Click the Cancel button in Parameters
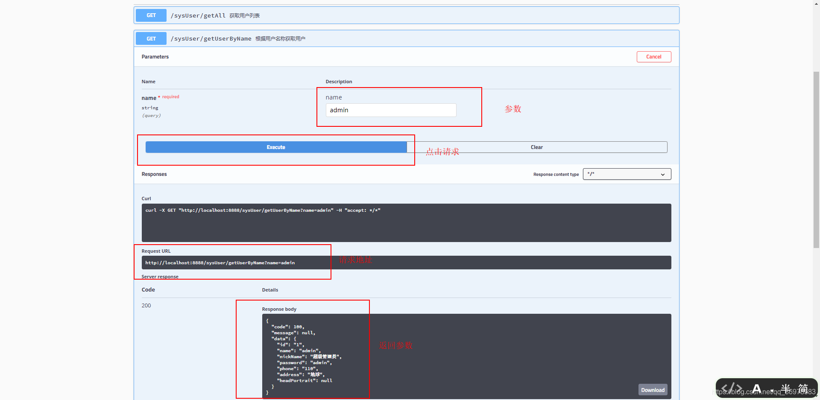Viewport: 820px width, 400px height. point(653,57)
